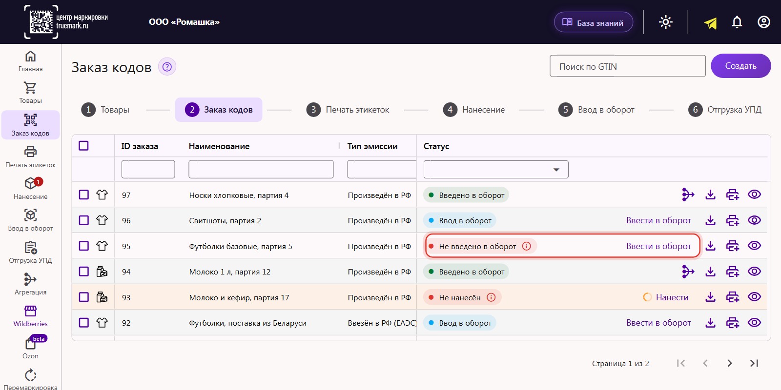Open Wildberries sidebar section
The image size is (781, 390).
[30, 316]
